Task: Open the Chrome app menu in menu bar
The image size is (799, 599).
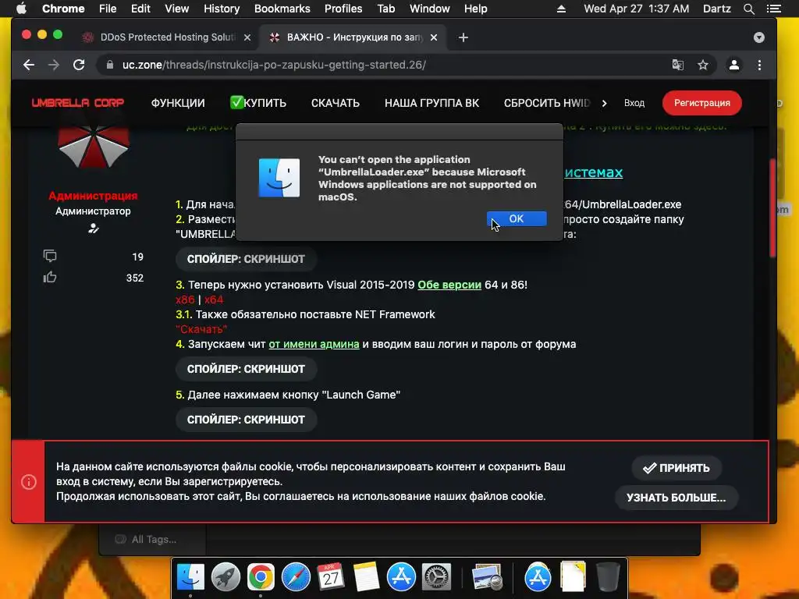Action: [x=63, y=9]
